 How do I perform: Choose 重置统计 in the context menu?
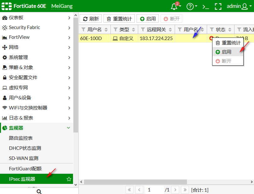(x=228, y=43)
